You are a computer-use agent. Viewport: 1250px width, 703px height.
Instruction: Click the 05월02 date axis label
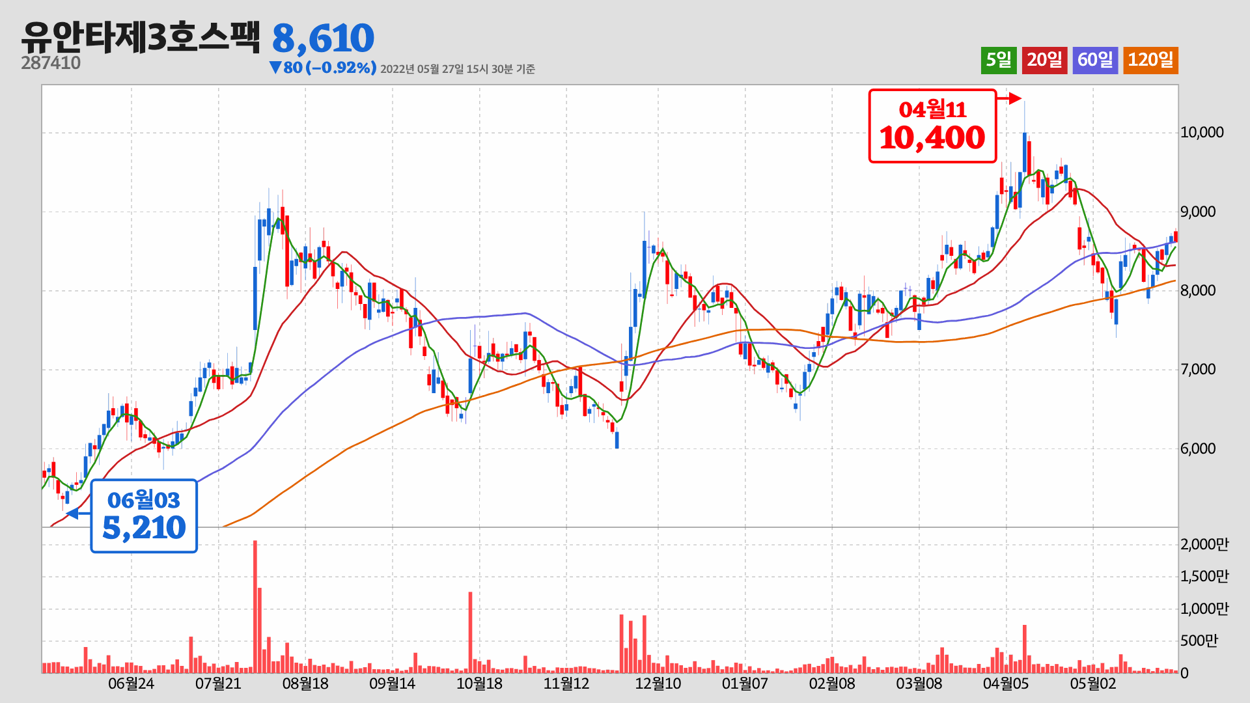(1093, 684)
